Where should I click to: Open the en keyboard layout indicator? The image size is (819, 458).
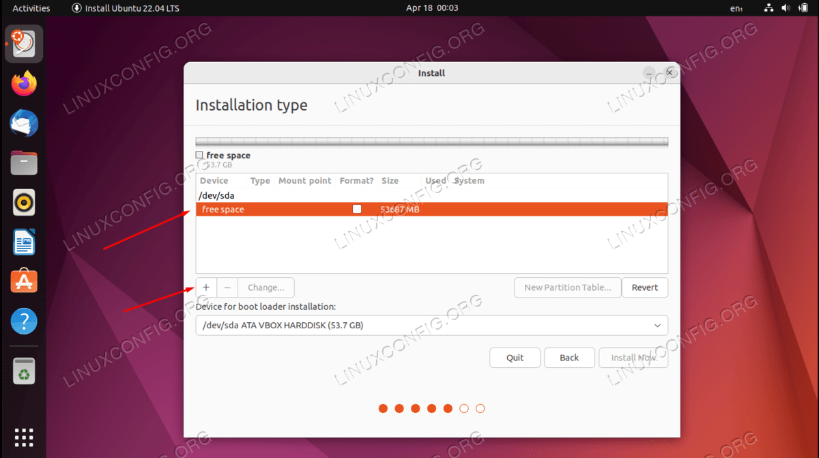click(736, 8)
